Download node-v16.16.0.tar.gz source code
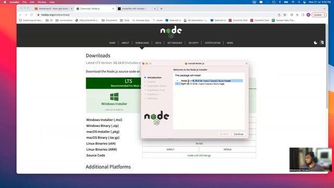This screenshot has width=334, height=188. 199,156
